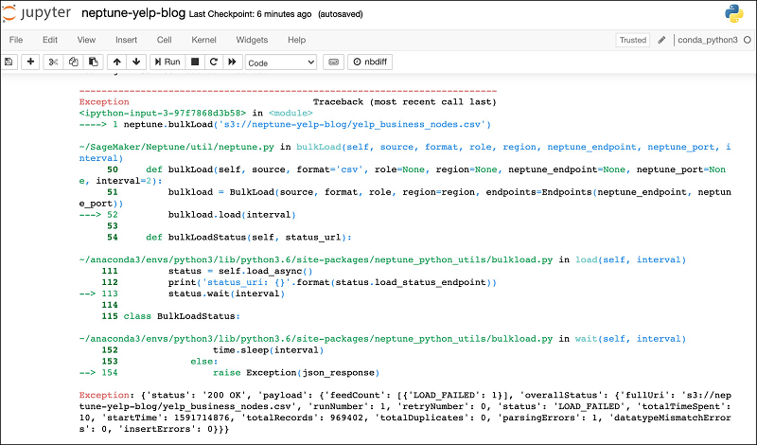Click the Last Checkpoint status text
The width and height of the screenshot is (757, 445).
pos(250,14)
